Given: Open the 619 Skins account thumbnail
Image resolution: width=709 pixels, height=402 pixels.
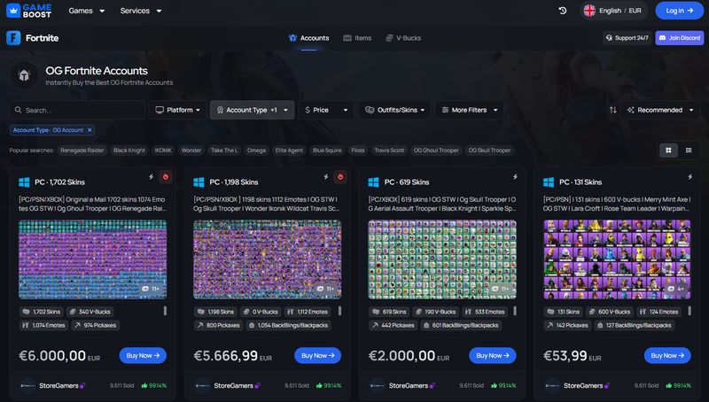Looking at the screenshot, I should pyautogui.click(x=442, y=259).
